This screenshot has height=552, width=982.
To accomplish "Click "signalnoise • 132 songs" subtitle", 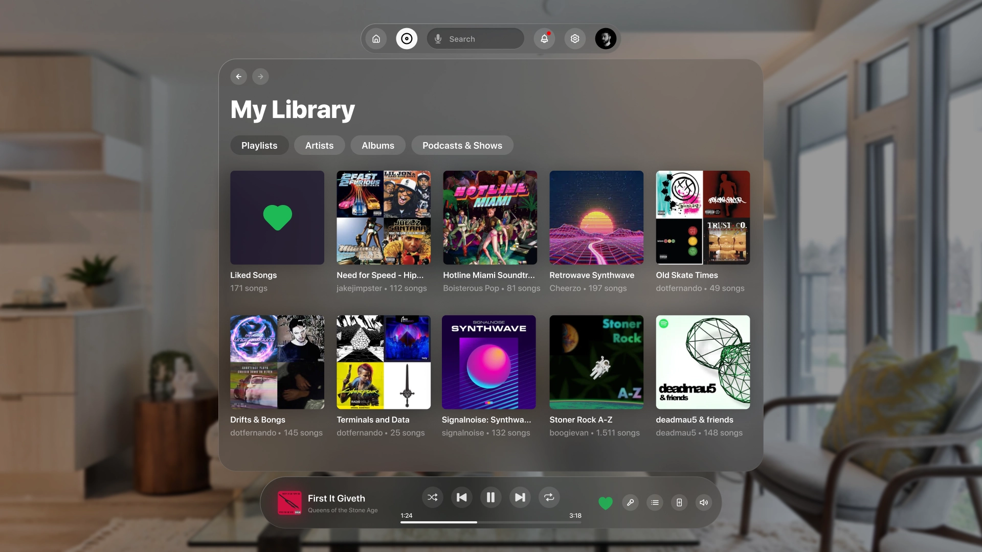I will [486, 433].
